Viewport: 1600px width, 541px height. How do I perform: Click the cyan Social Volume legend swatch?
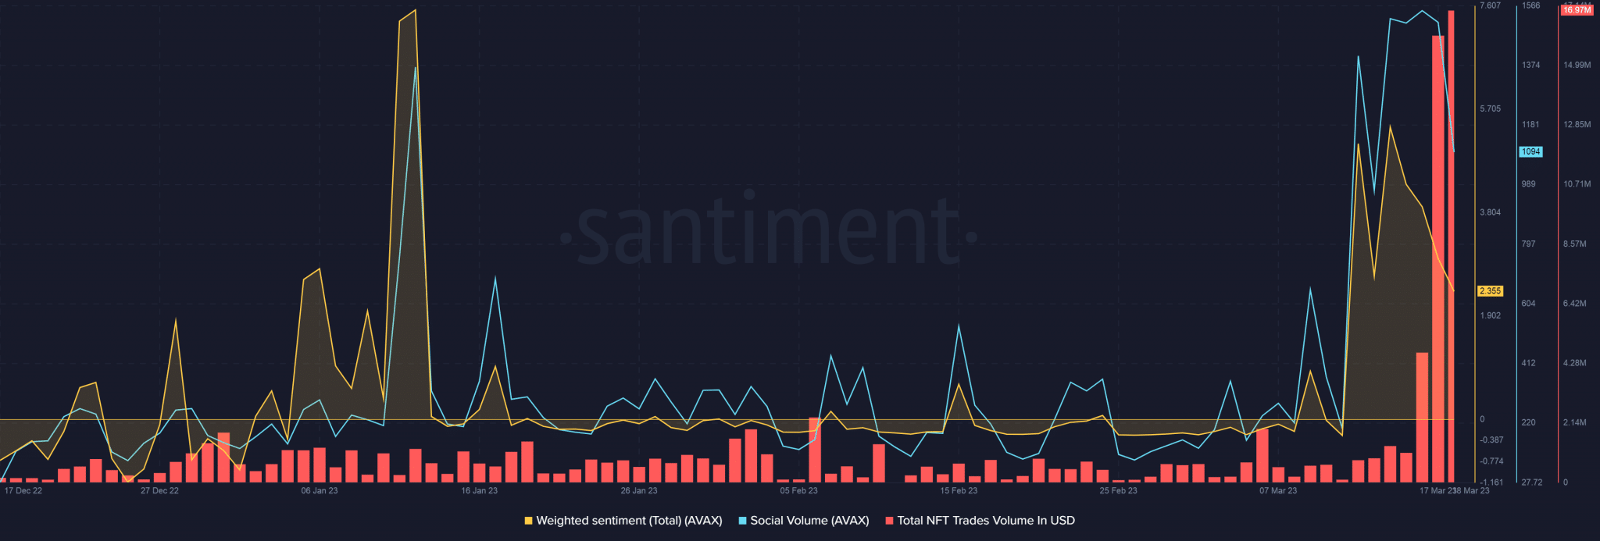tap(743, 521)
